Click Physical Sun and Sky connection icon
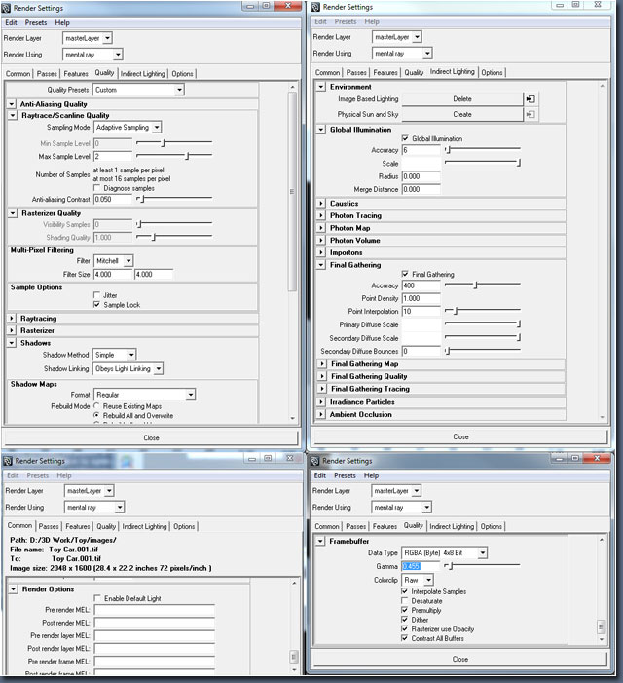623x683 pixels. tap(531, 115)
